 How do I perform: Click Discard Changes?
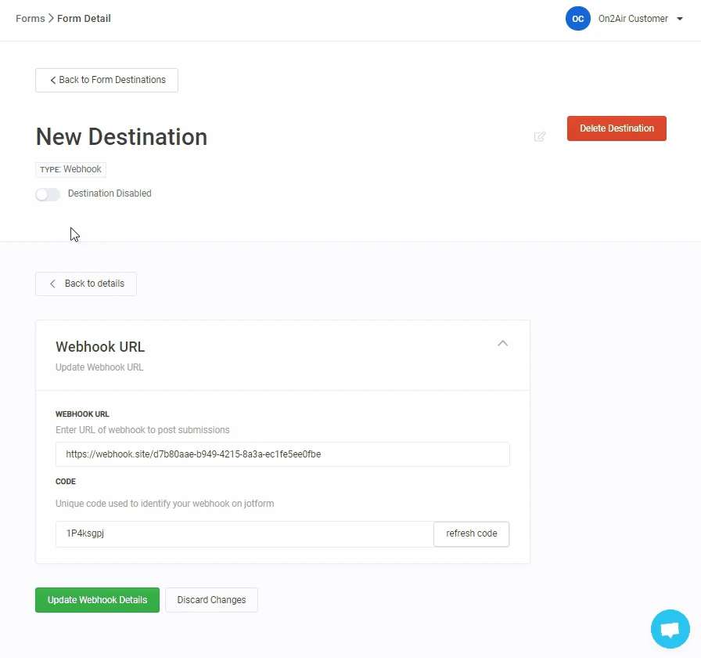(211, 600)
